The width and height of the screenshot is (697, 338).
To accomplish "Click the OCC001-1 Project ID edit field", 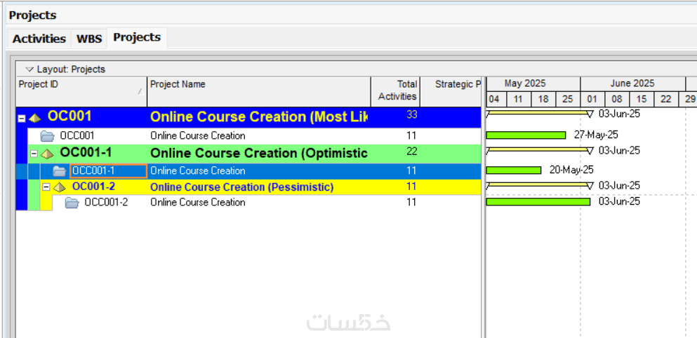I will click(x=108, y=170).
